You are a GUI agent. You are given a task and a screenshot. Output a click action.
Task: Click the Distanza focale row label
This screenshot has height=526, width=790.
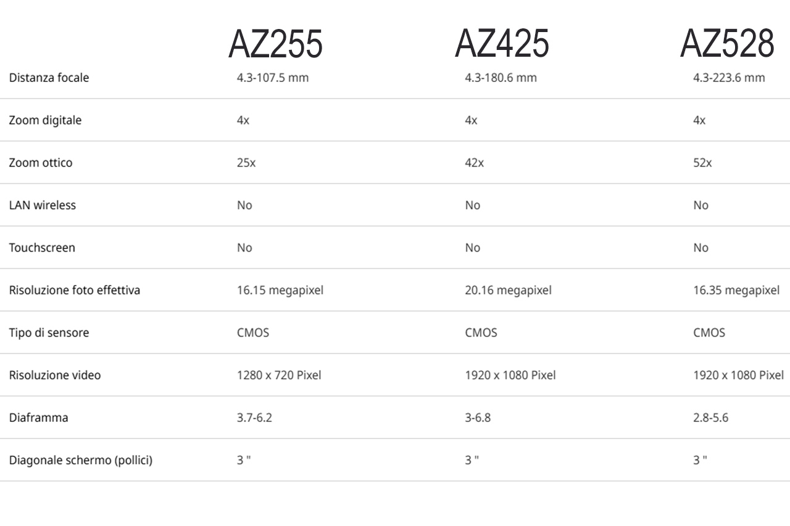tap(49, 78)
